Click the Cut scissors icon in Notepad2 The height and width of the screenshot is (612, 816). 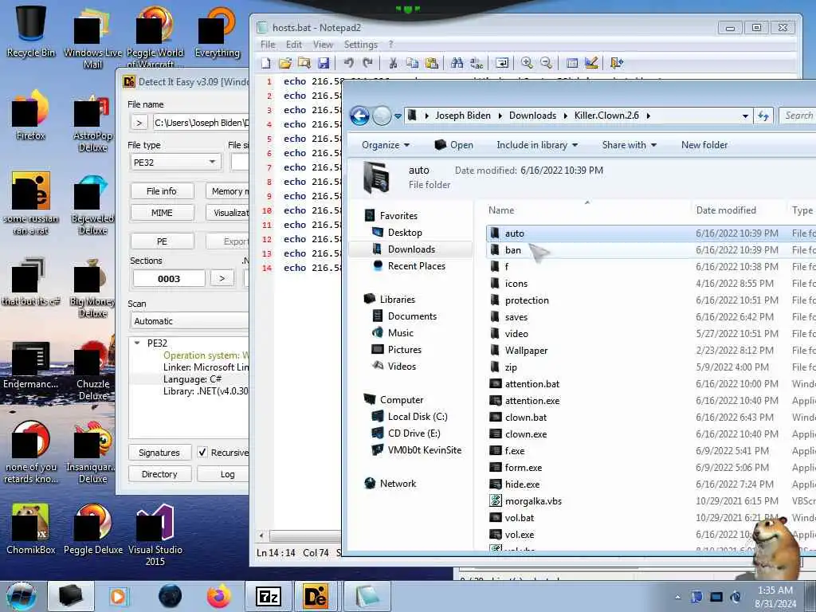click(x=393, y=63)
